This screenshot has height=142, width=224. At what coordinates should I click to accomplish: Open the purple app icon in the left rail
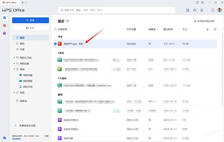[4, 33]
